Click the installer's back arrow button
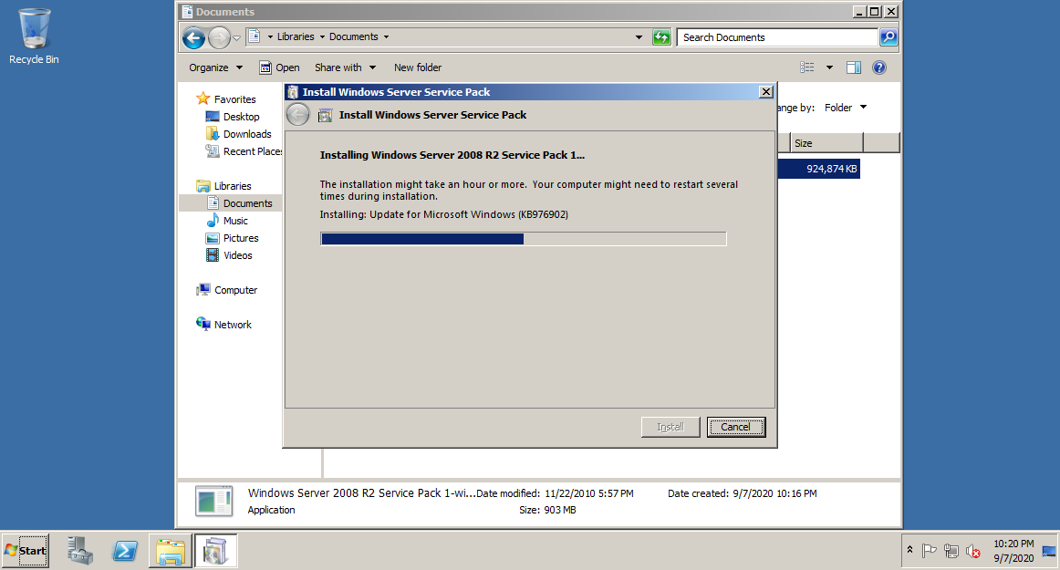Viewport: 1060px width, 570px height. pos(297,115)
